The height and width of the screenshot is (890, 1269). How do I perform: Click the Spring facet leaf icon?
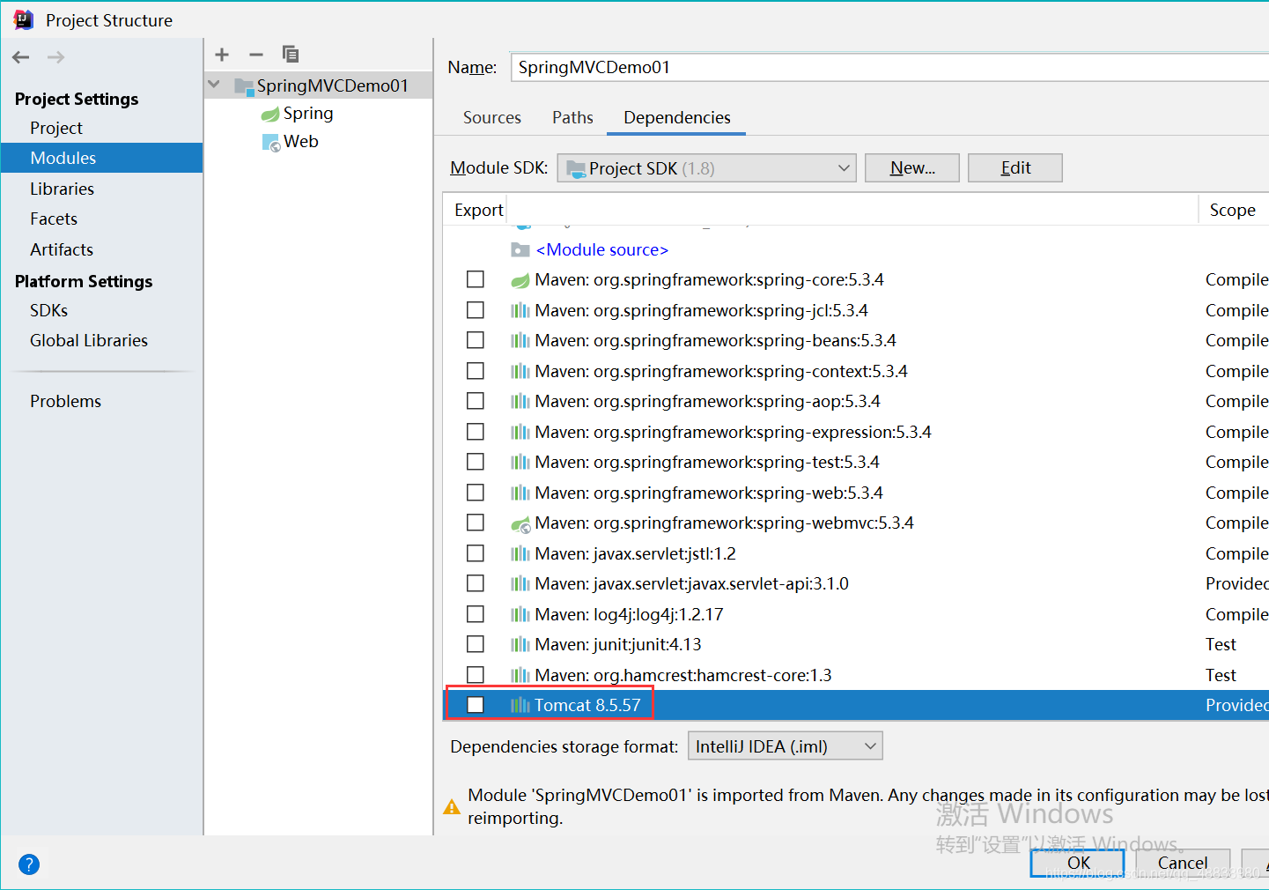pyautogui.click(x=270, y=114)
